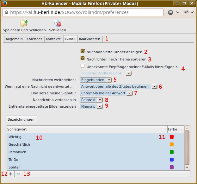197x184 pixels.
Task: Expand the Nachrichten verfassen in dropdown
Action: [x=91, y=100]
